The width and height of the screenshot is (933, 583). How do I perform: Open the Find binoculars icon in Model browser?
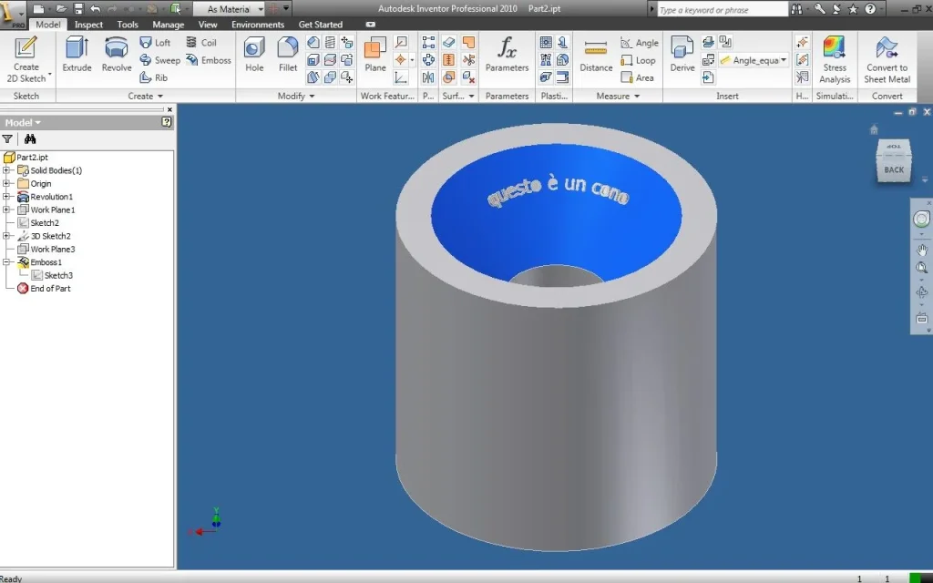(30, 138)
